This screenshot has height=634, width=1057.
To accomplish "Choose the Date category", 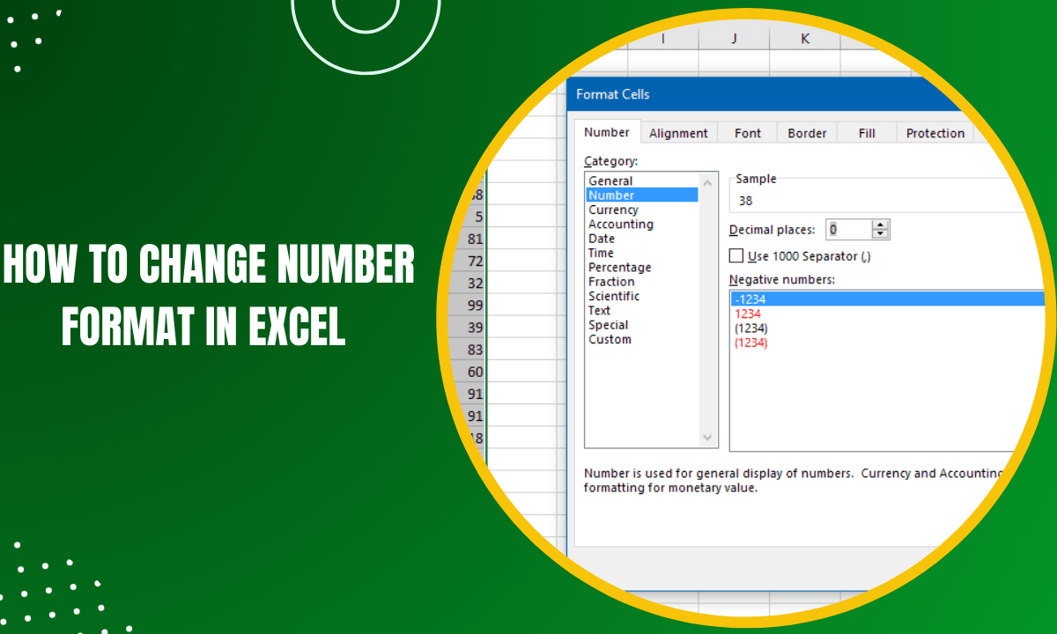I will tap(601, 238).
